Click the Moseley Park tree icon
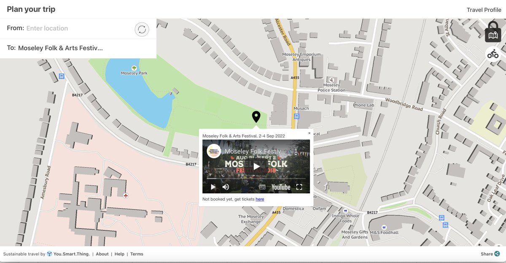 coord(135,68)
